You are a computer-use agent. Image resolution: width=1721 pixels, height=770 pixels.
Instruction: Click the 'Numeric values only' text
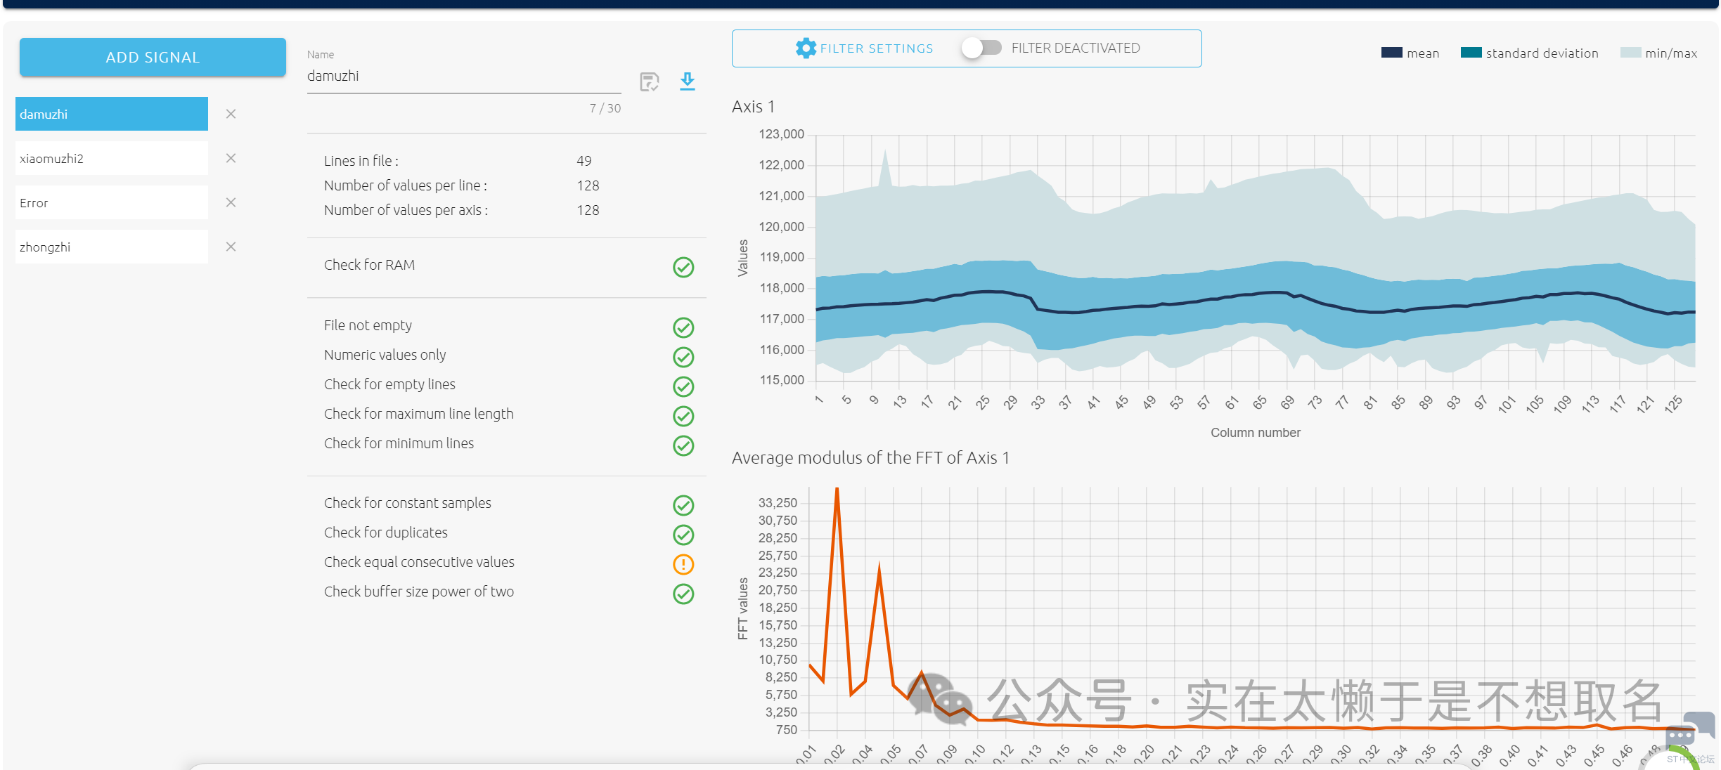coord(385,355)
